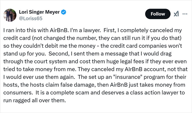This screenshot has width=192, height=113.
Task: Open the Lori Singer Meyer display name
Action: pos(37,12)
